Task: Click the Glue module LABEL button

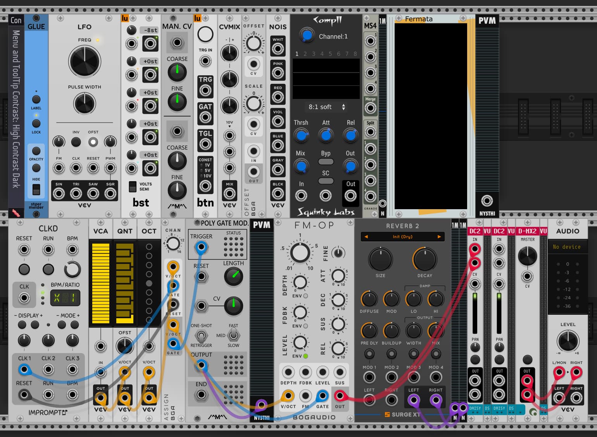Action: 36,99
